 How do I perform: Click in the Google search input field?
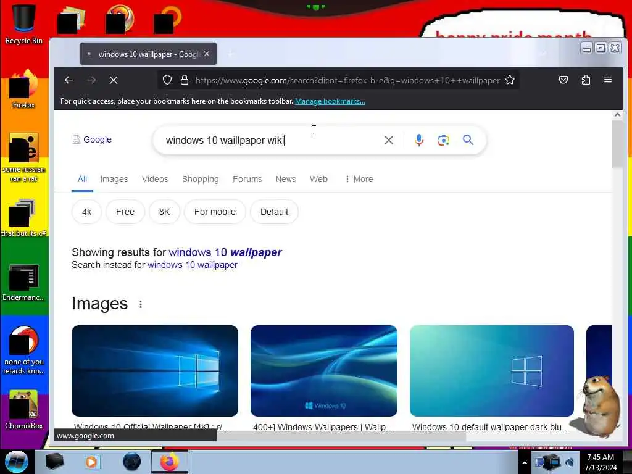pos(270,140)
